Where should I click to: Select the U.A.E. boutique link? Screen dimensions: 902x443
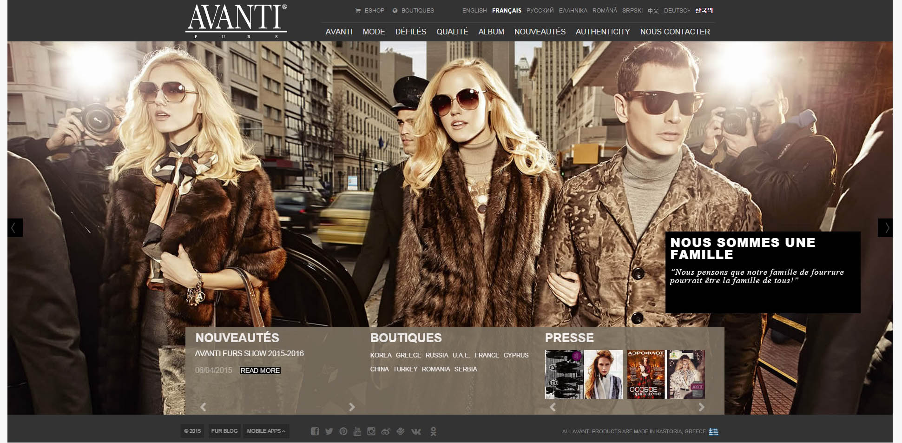pyautogui.click(x=461, y=355)
